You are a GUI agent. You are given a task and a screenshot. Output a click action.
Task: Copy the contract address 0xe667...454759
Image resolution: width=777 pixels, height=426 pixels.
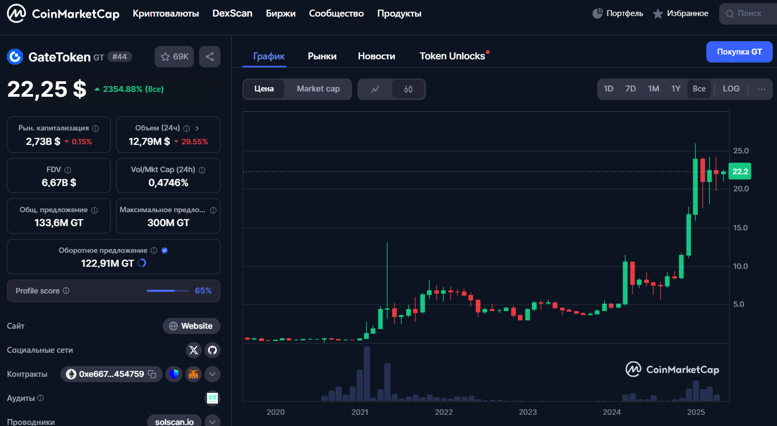(x=152, y=374)
